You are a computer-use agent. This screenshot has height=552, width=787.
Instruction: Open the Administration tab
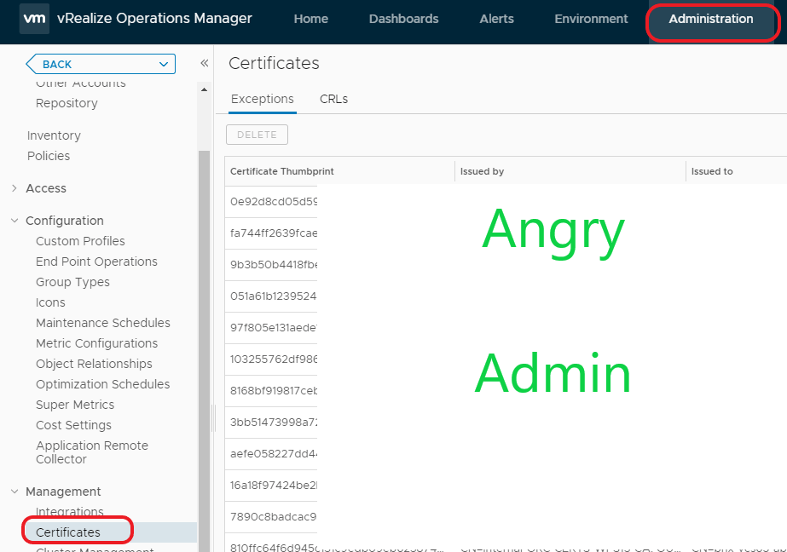(711, 19)
